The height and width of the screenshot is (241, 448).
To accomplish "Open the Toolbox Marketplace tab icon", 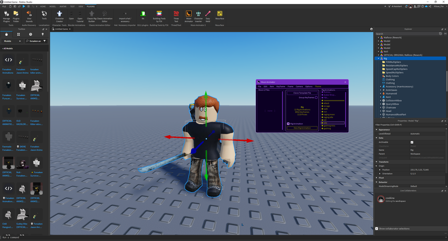I will (x=6, y=34).
